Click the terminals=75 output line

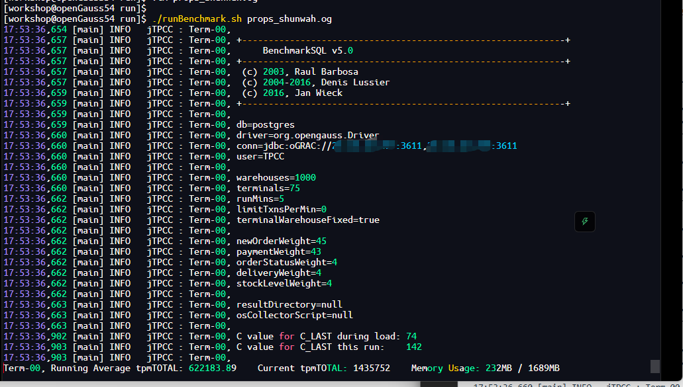[268, 188]
